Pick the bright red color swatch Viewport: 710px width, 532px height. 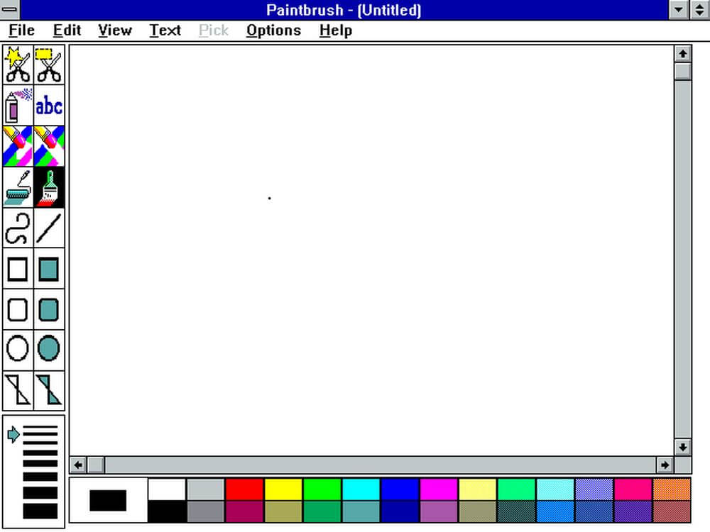244,489
